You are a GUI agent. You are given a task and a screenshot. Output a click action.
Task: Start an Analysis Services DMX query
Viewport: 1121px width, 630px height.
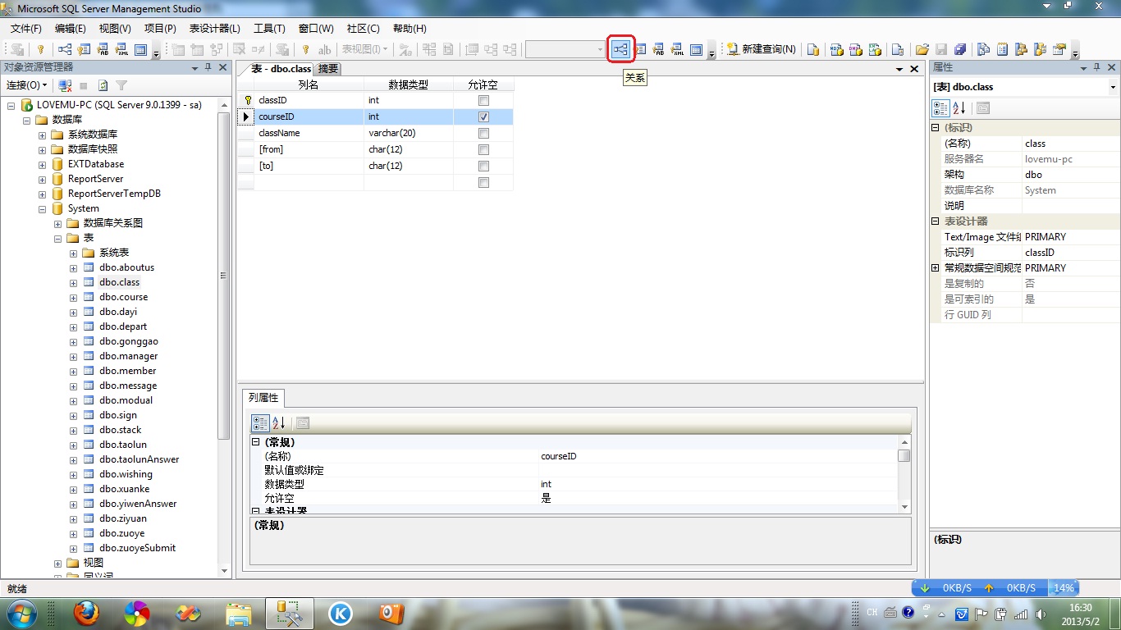[x=856, y=49]
